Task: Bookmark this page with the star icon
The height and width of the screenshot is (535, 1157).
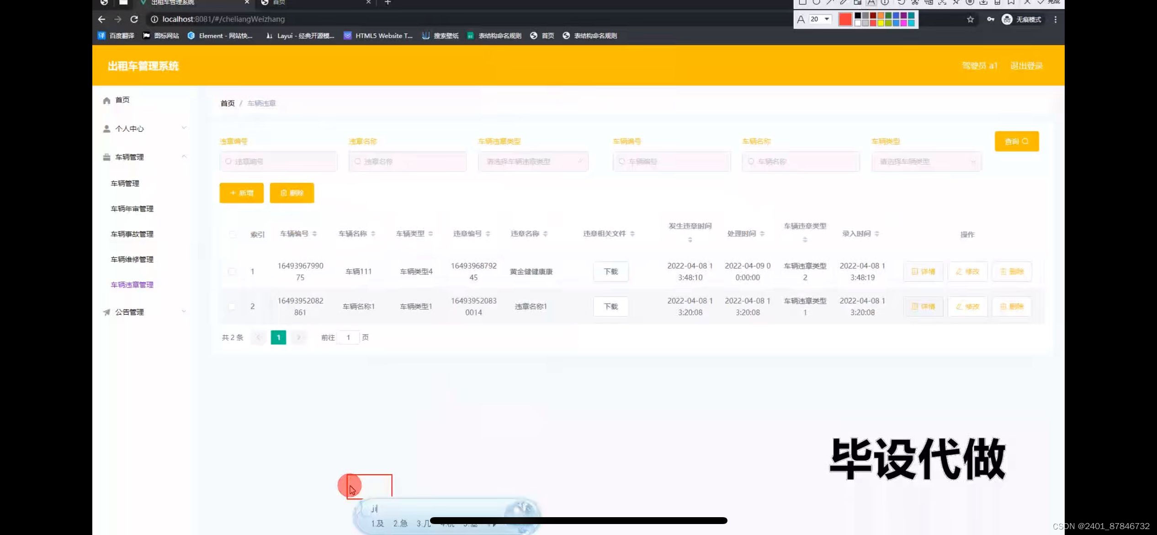Action: tap(970, 19)
